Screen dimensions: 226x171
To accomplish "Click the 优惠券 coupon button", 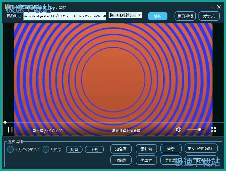I will (x=146, y=160).
